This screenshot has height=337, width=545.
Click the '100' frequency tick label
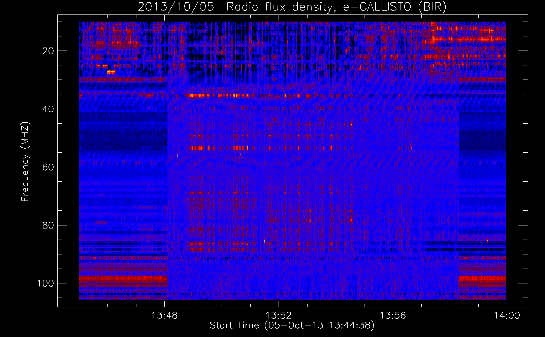45,283
